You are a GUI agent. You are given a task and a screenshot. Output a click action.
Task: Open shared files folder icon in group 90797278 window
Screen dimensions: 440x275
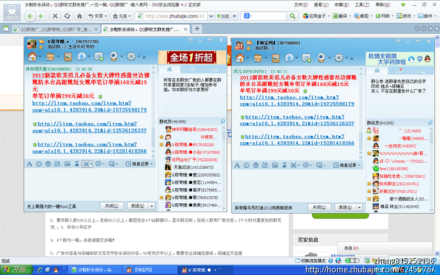pos(50,57)
